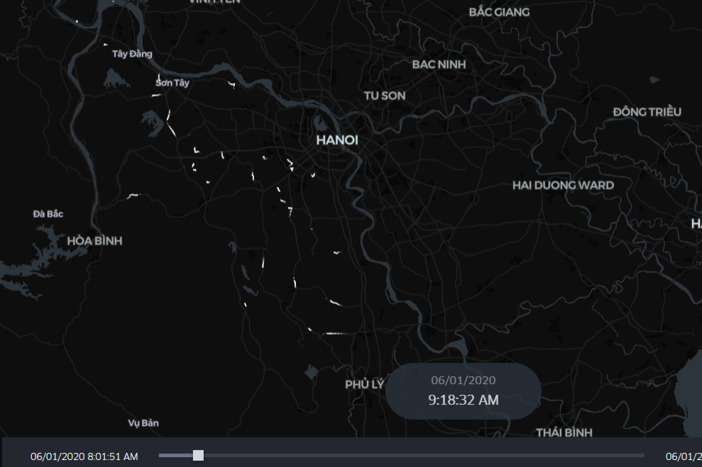Click the PHỦ LÝ map label

pyautogui.click(x=364, y=384)
